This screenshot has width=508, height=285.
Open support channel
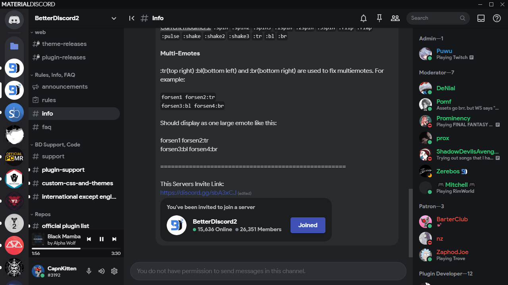tap(74, 156)
